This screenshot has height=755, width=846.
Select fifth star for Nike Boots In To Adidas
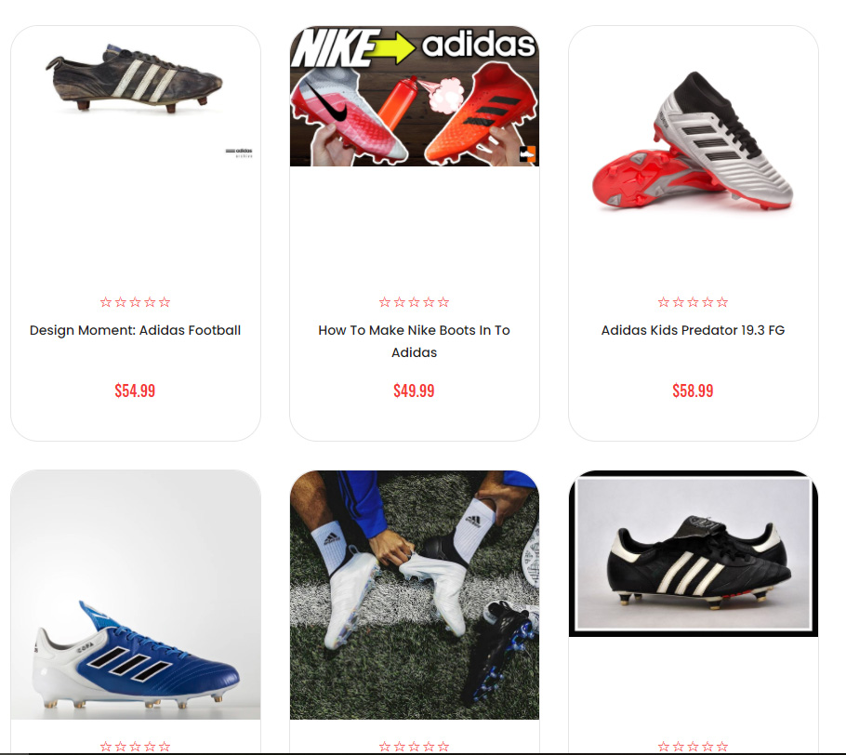click(443, 302)
